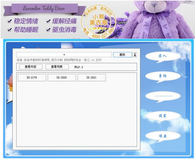Select the dashed blank speech bubble
The image size is (195, 161).
pyautogui.click(x=163, y=97)
